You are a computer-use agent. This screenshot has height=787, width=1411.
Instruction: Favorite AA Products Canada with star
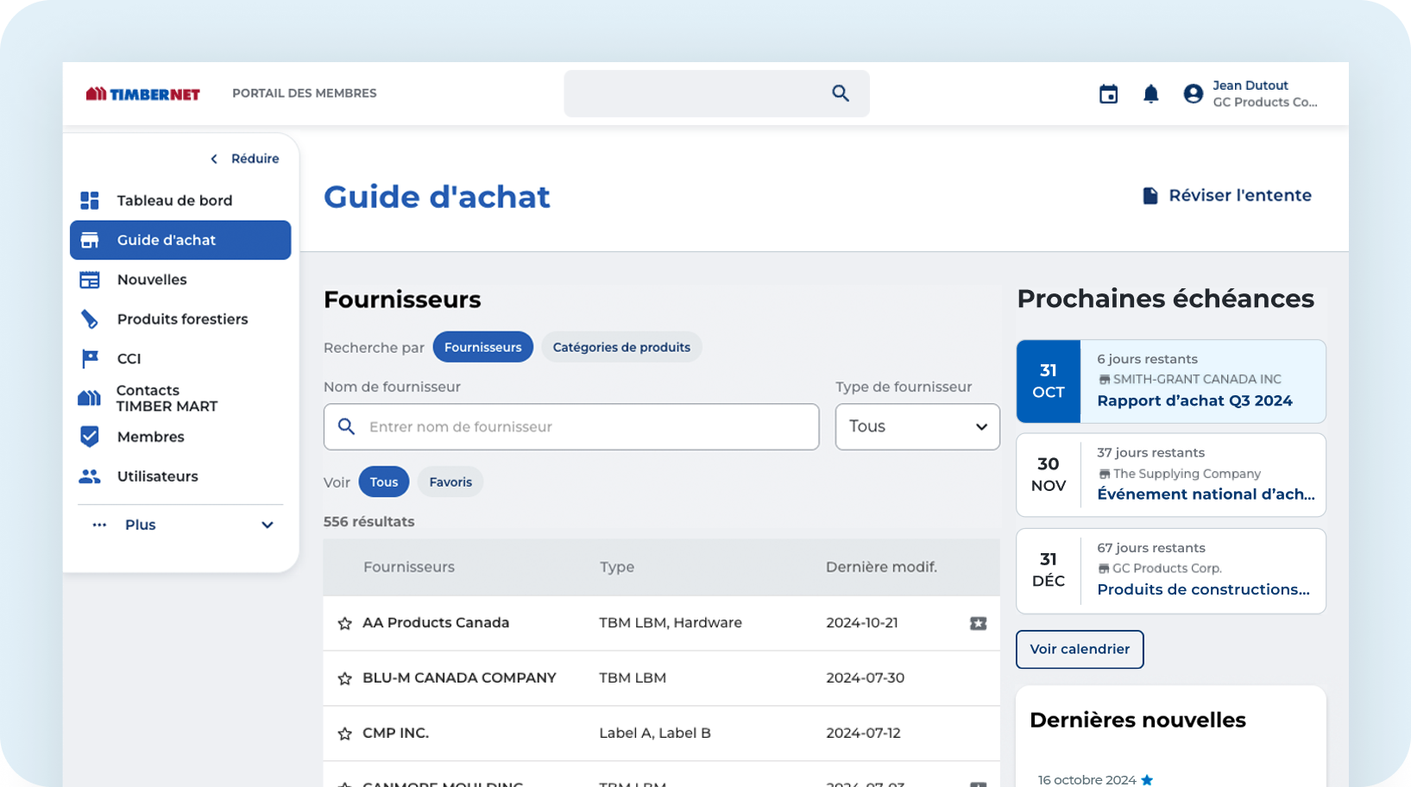345,623
